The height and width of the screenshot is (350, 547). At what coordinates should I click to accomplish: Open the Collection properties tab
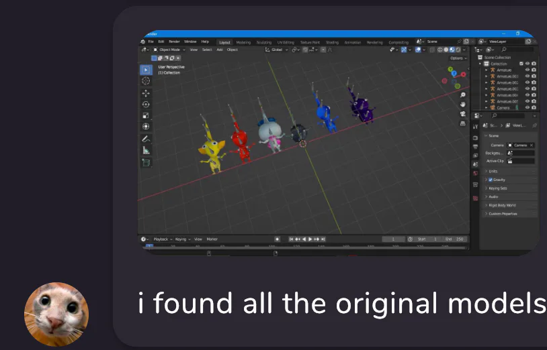click(475, 185)
